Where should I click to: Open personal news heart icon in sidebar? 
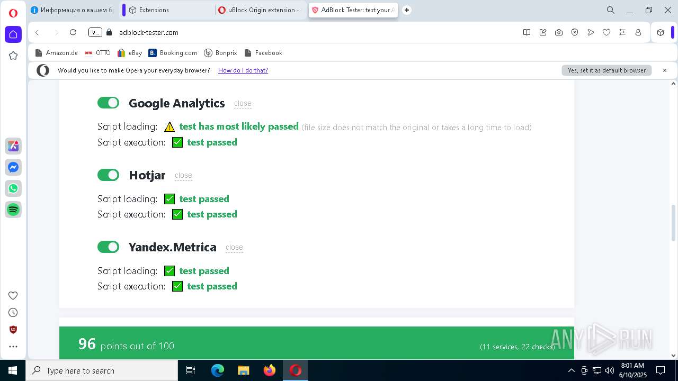tap(13, 295)
